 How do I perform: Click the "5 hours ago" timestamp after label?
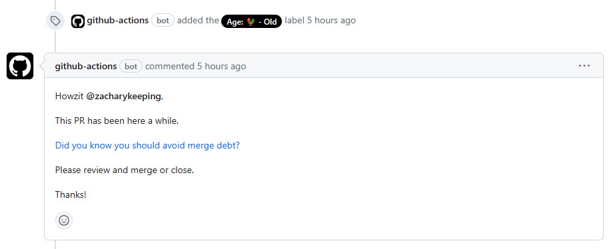click(331, 21)
